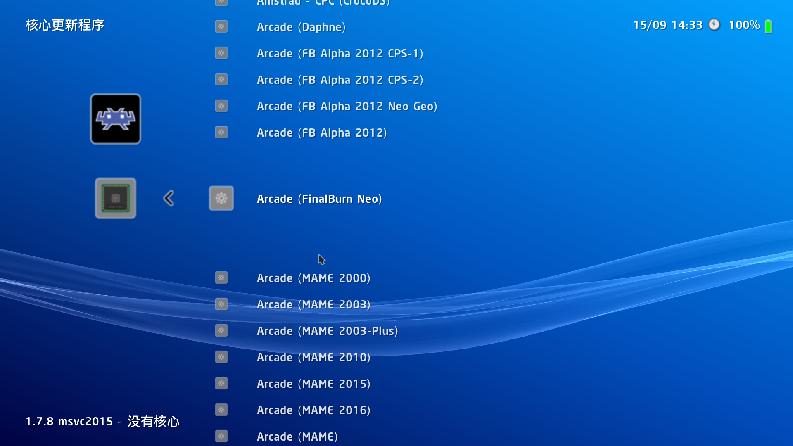This screenshot has height=446, width=793.
Task: Click gear icon next to FB Alpha 2012 Neo Geo
Action: click(221, 106)
